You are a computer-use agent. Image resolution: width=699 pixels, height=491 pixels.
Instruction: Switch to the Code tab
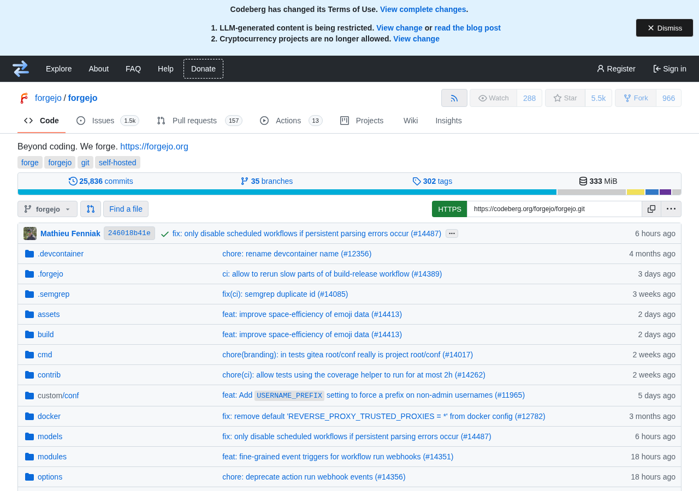point(42,121)
